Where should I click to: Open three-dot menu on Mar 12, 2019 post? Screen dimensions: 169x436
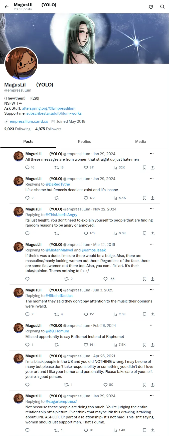[x=151, y=244]
